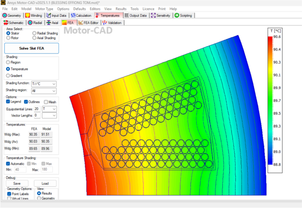
Task: Open the Input Data tab
Action: click(x=56, y=15)
